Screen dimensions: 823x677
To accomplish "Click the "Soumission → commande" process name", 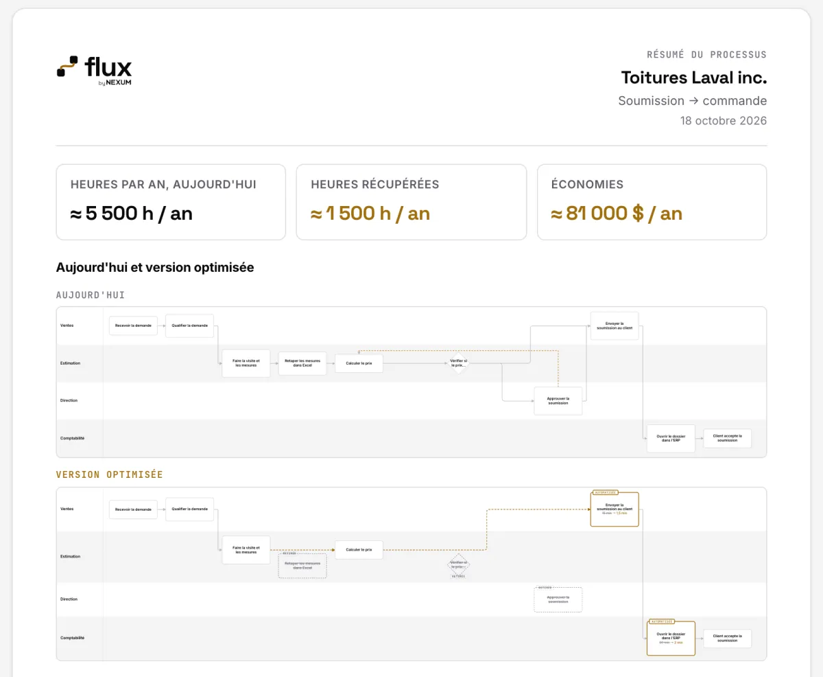I will coord(693,100).
